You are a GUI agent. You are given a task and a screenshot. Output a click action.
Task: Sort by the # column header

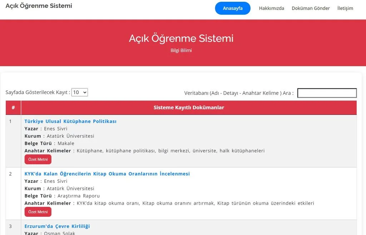(x=13, y=108)
